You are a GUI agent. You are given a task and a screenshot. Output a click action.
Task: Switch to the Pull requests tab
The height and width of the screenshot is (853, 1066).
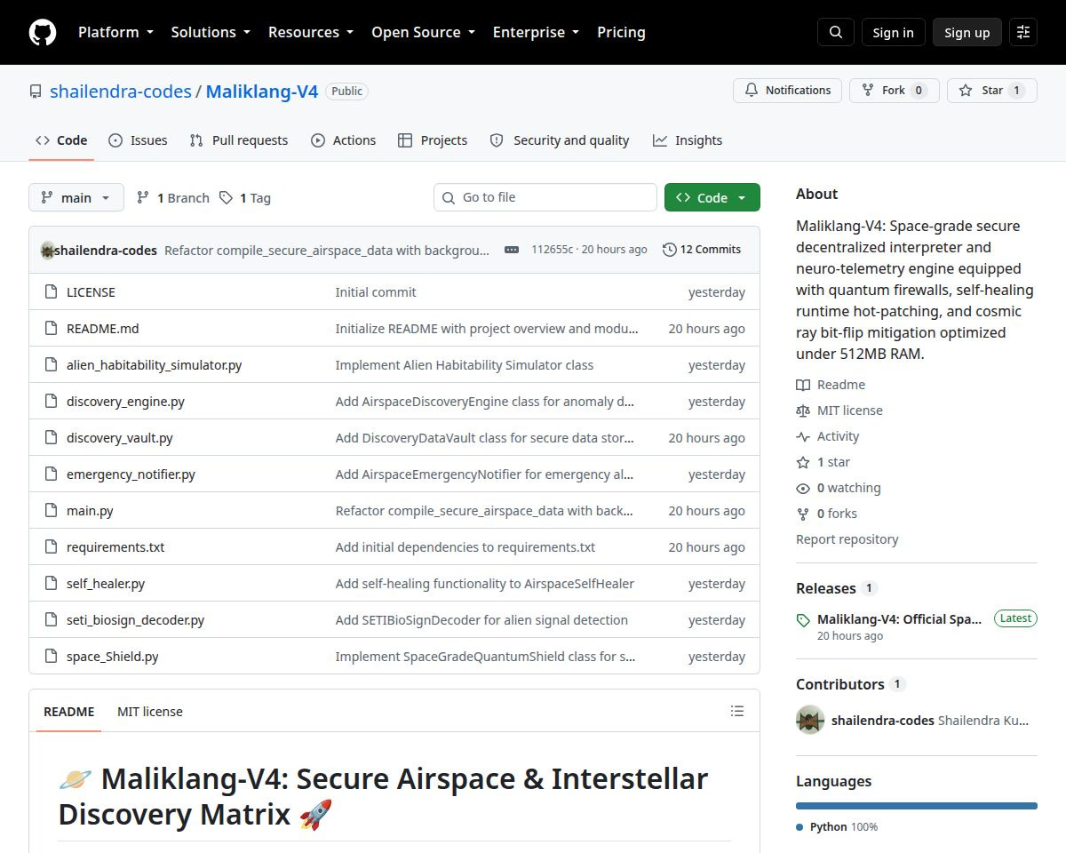point(239,140)
